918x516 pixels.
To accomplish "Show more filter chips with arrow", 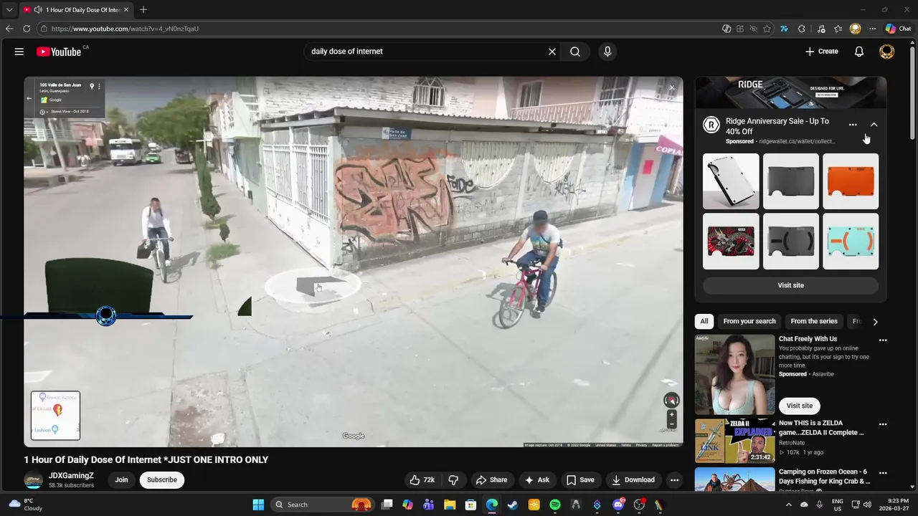I will [875, 322].
